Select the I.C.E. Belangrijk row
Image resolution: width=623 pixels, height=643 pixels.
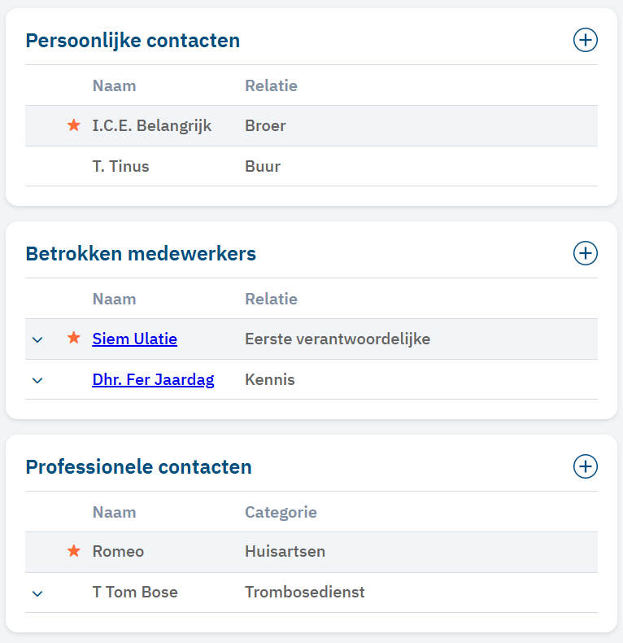tap(152, 125)
